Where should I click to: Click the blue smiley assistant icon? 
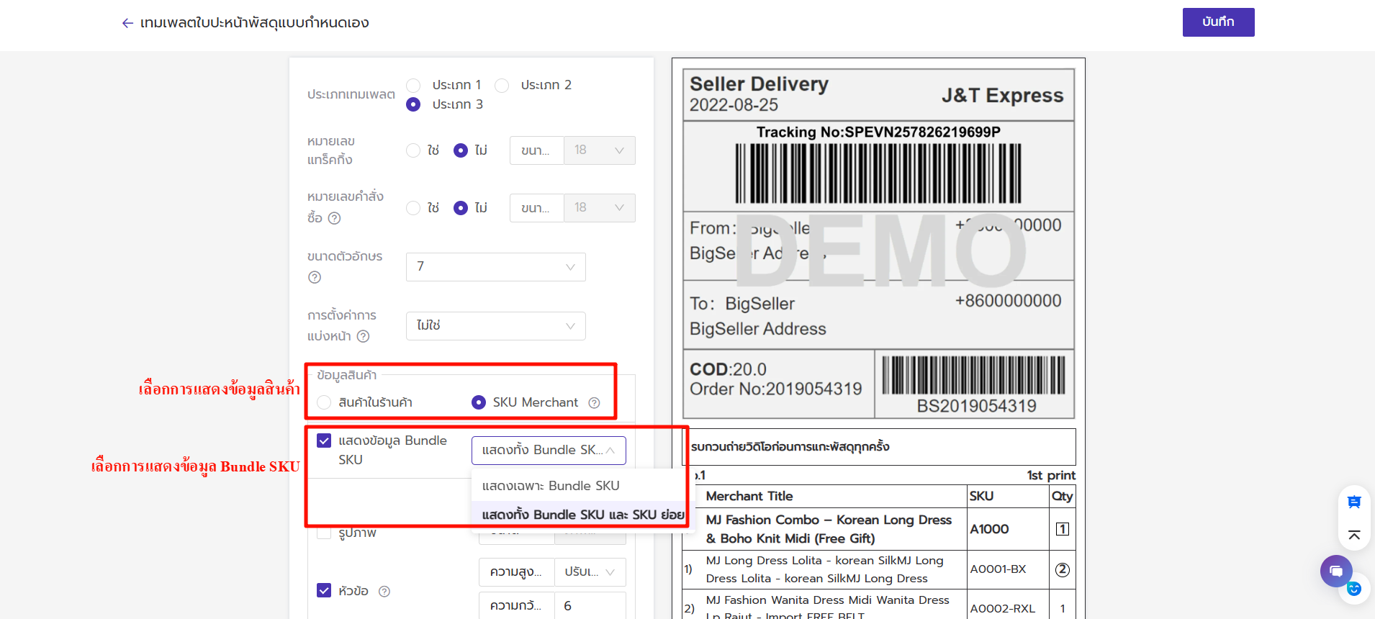[1354, 589]
